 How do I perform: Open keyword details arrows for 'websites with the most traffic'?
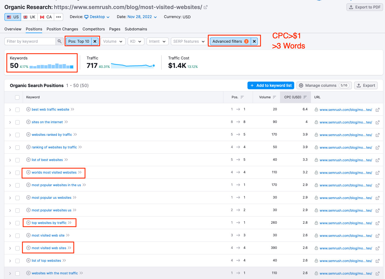(x=81, y=273)
